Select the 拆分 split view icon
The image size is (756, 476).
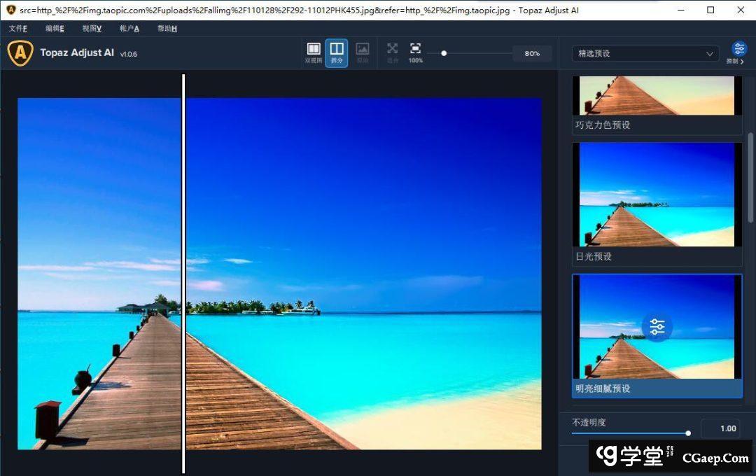pyautogui.click(x=337, y=48)
